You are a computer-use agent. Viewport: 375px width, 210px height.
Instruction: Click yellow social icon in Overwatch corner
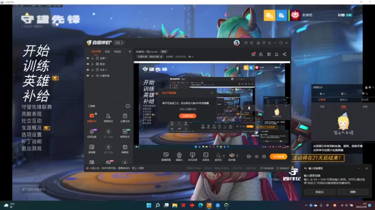269,15
